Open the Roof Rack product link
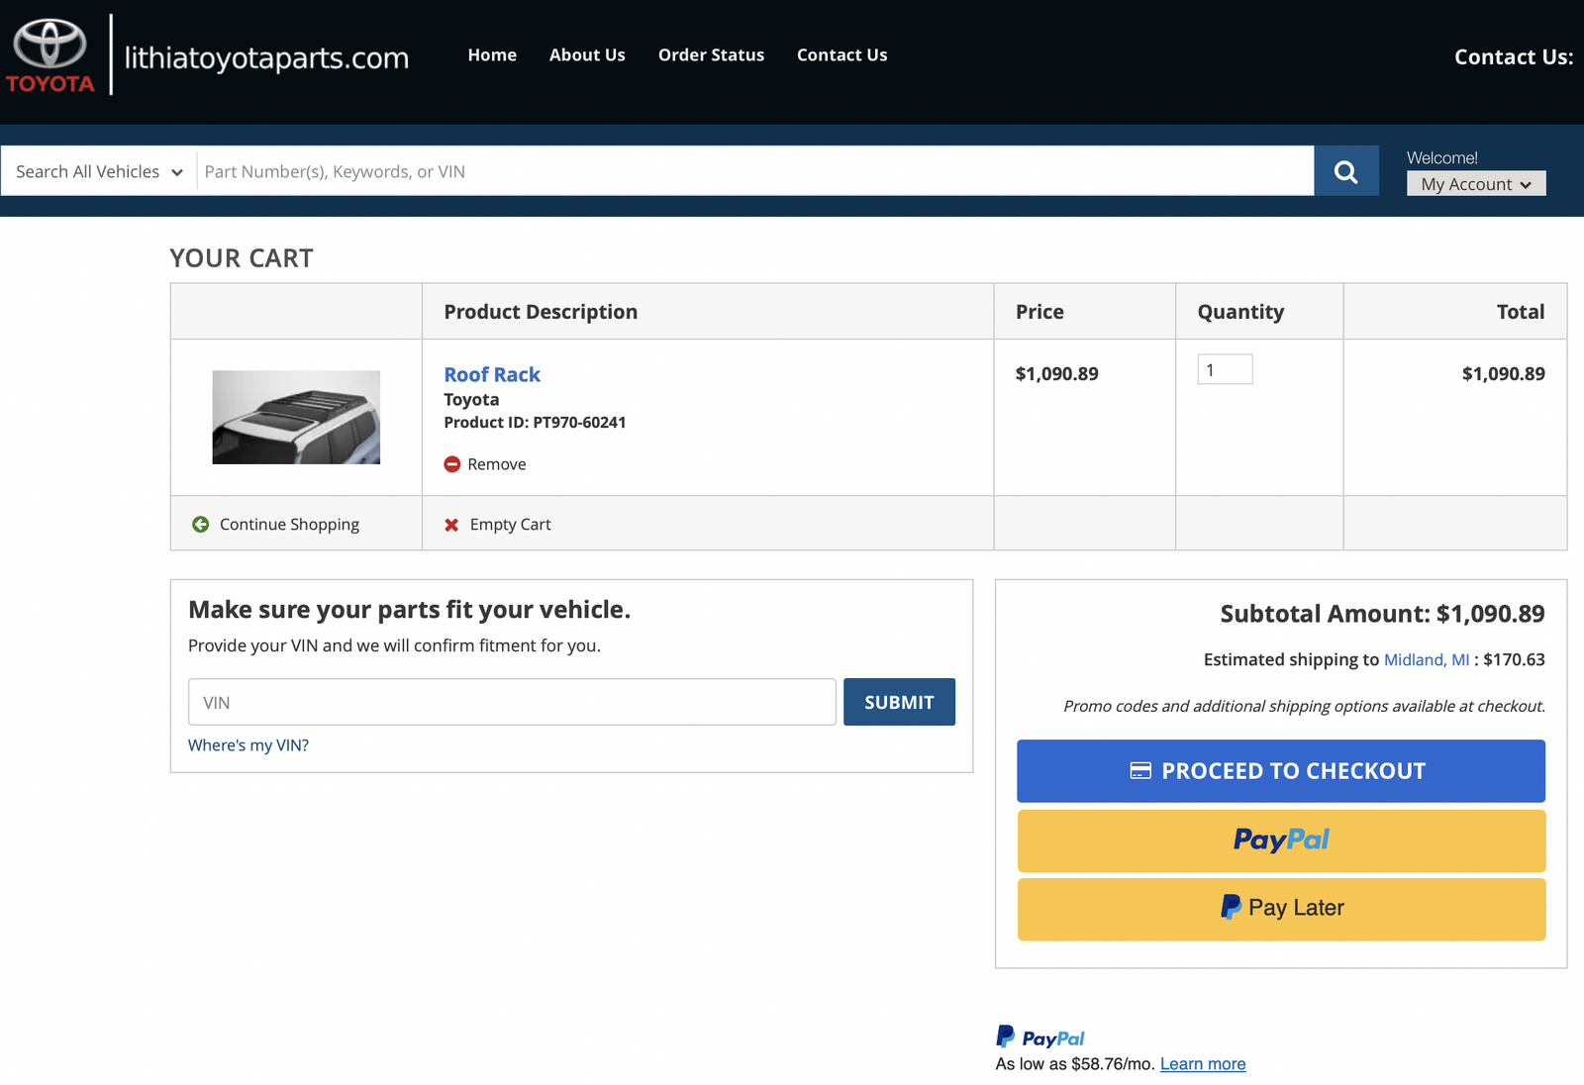1584x1085 pixels. pos(492,374)
